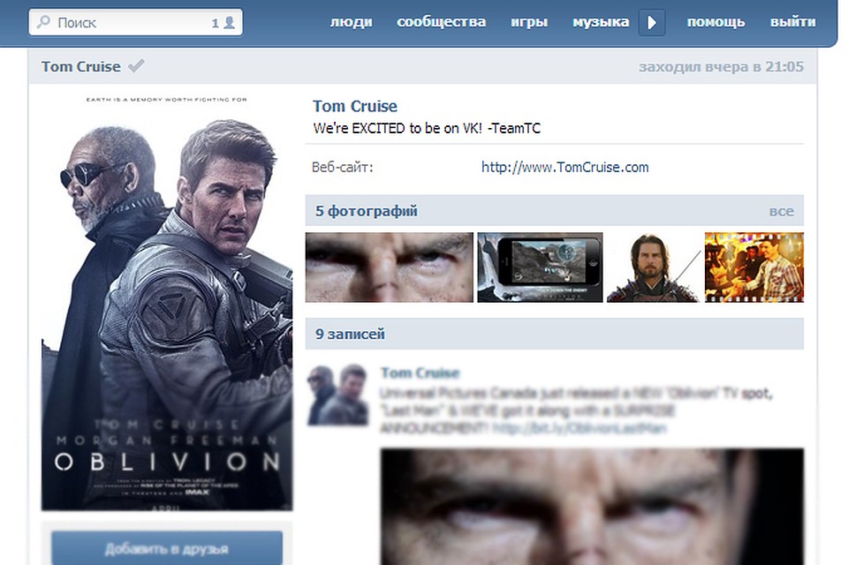The image size is (848, 565).
Task: Click the person icon in search field
Action: 230,22
